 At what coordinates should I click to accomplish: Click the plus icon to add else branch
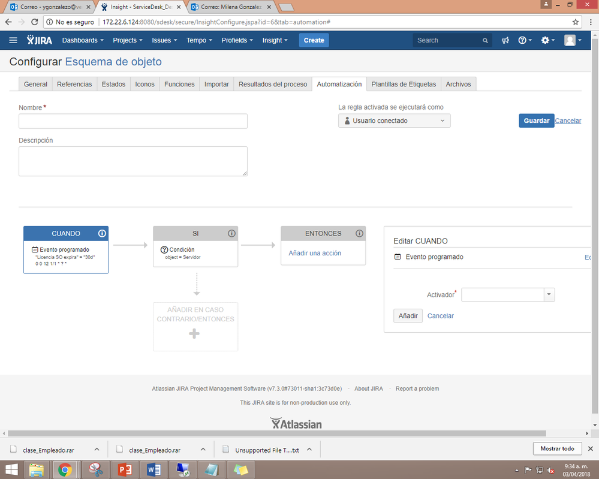click(x=194, y=334)
